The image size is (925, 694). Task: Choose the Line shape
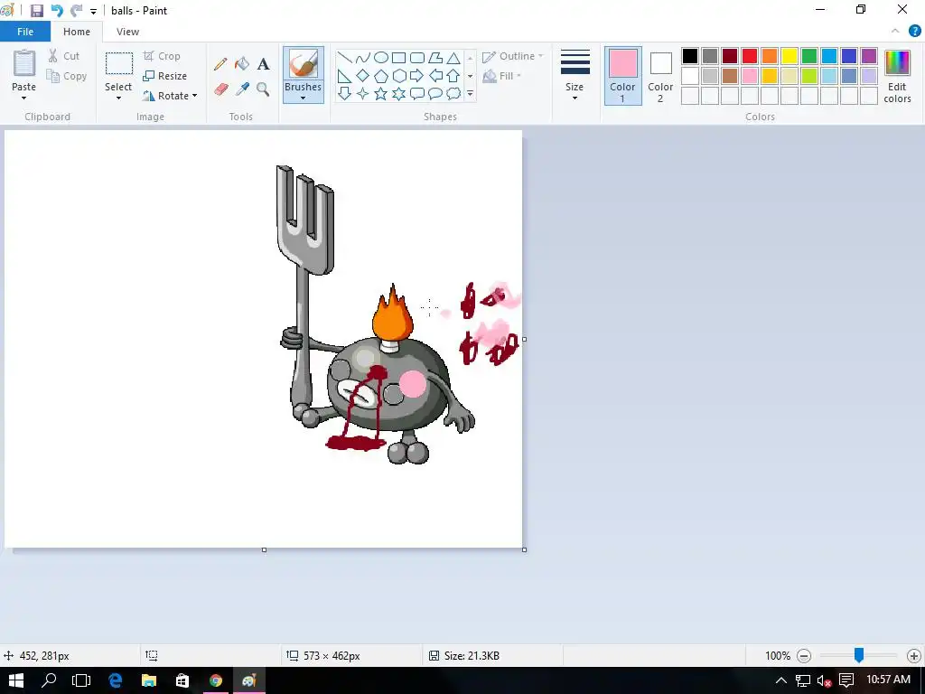pyautogui.click(x=344, y=57)
